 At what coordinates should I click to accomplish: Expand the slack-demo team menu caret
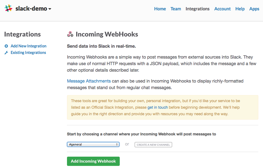tap(50, 9)
